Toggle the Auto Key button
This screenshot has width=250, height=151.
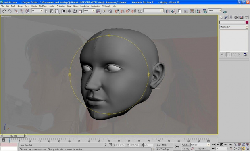185,145
